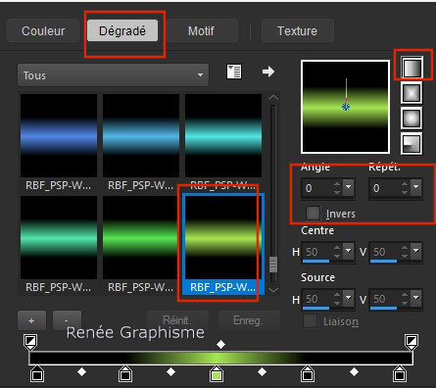Open the Couleur tab
This screenshot has width=436, height=388.
coord(43,31)
